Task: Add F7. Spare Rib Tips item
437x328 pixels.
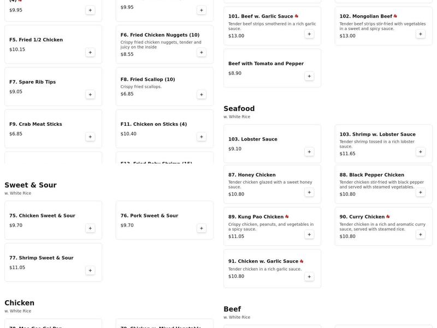Action: (90, 95)
